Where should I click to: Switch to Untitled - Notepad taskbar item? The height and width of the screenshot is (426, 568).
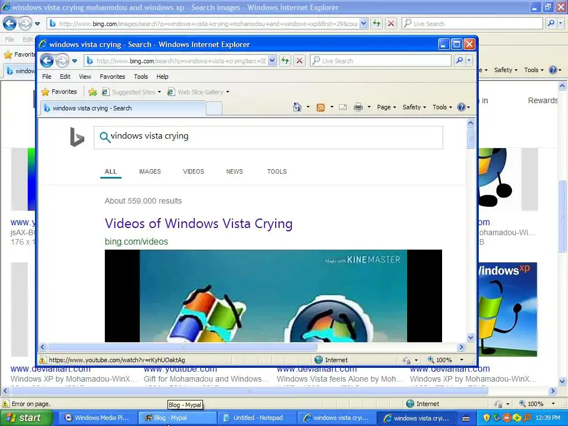[257, 418]
